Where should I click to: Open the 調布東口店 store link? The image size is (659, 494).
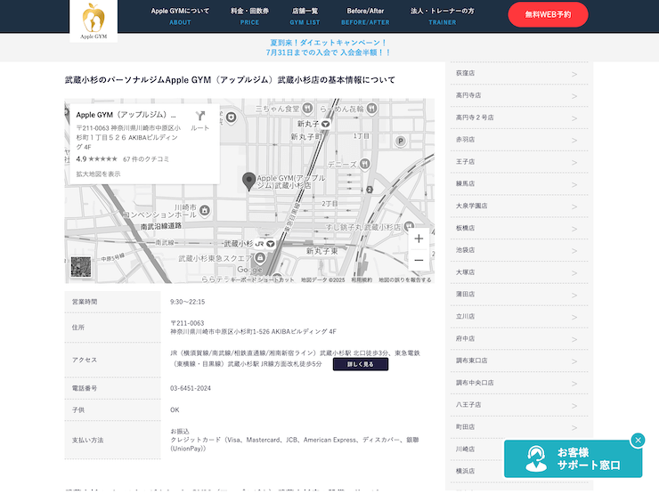click(519, 360)
